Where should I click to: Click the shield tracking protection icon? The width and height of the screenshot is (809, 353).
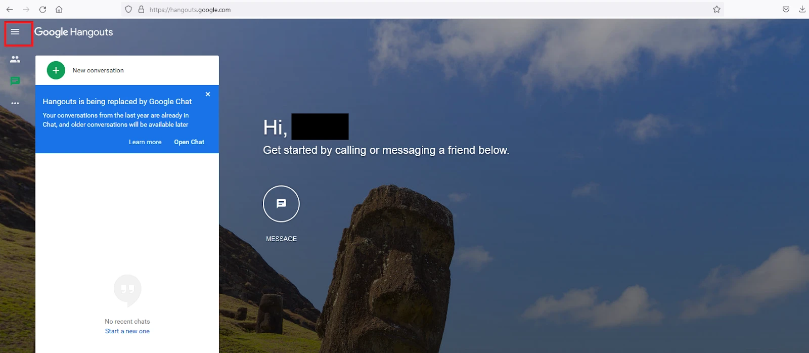(128, 9)
